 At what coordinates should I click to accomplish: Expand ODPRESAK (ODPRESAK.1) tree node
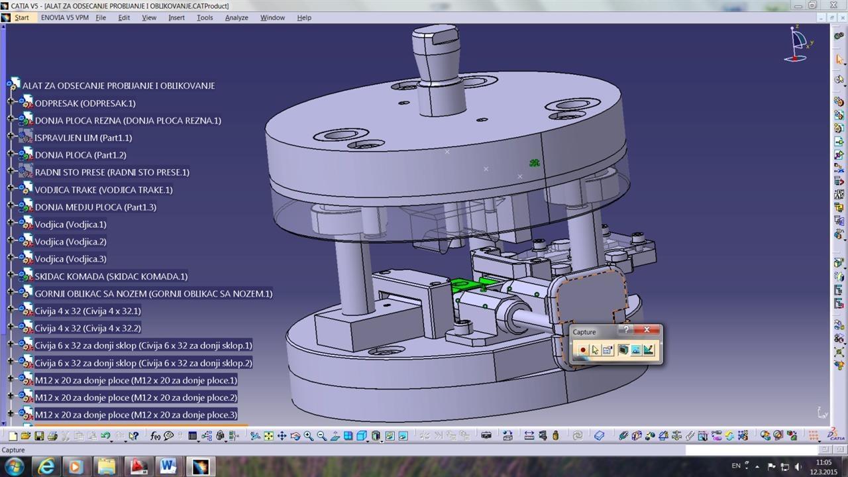pos(11,102)
